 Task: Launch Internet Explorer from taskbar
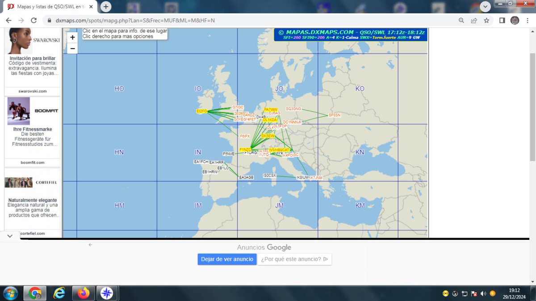[x=59, y=293]
